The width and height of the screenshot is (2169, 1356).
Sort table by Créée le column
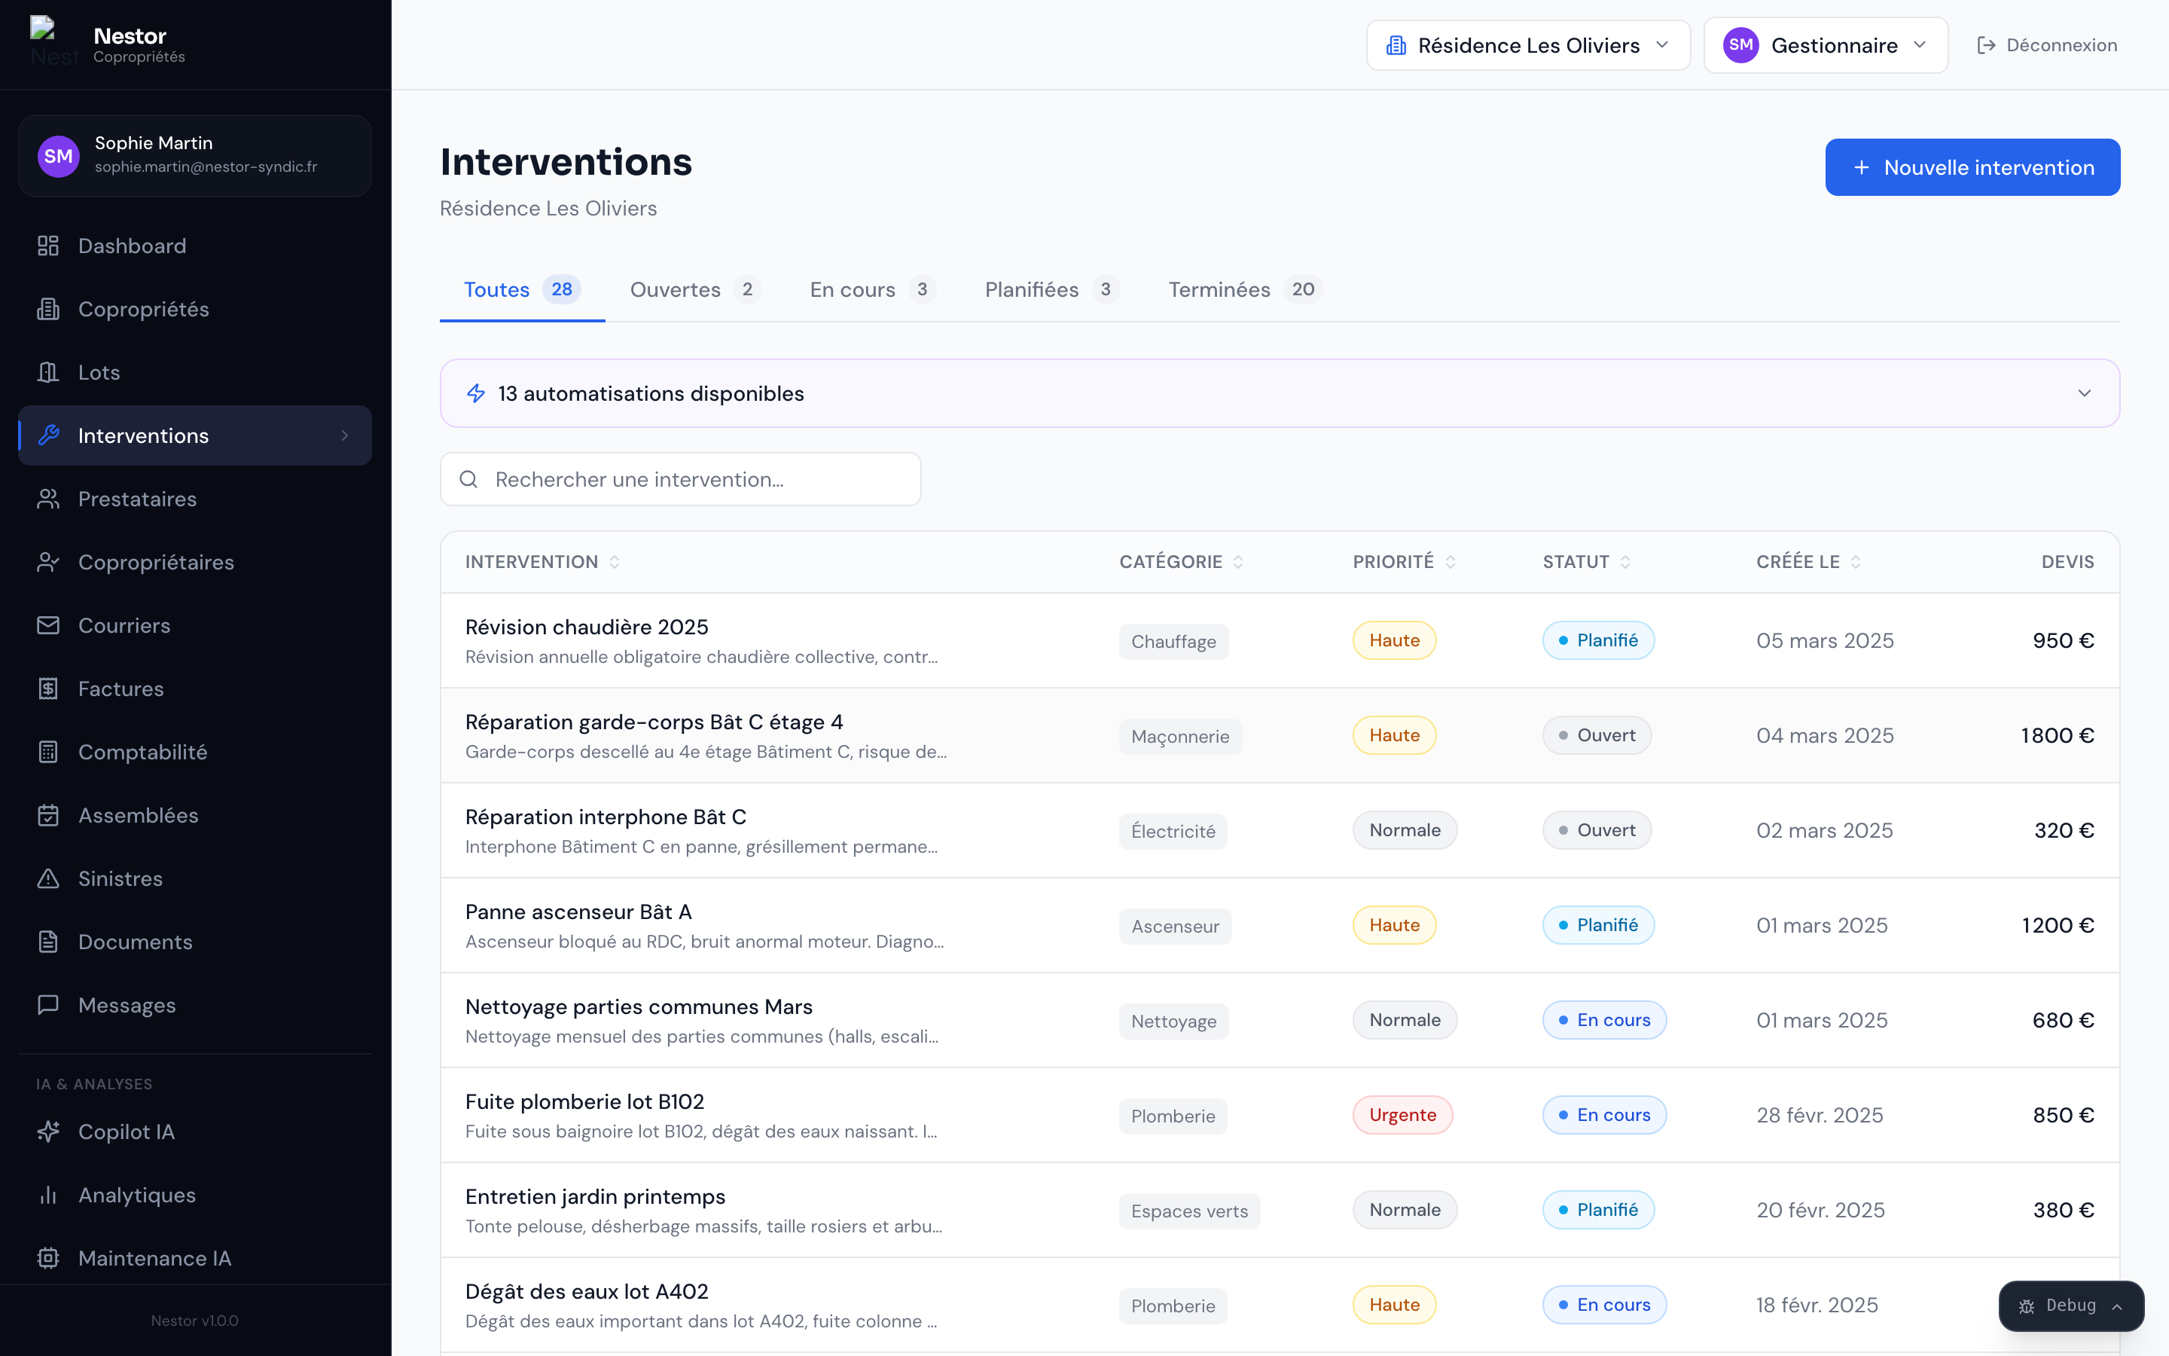1809,561
